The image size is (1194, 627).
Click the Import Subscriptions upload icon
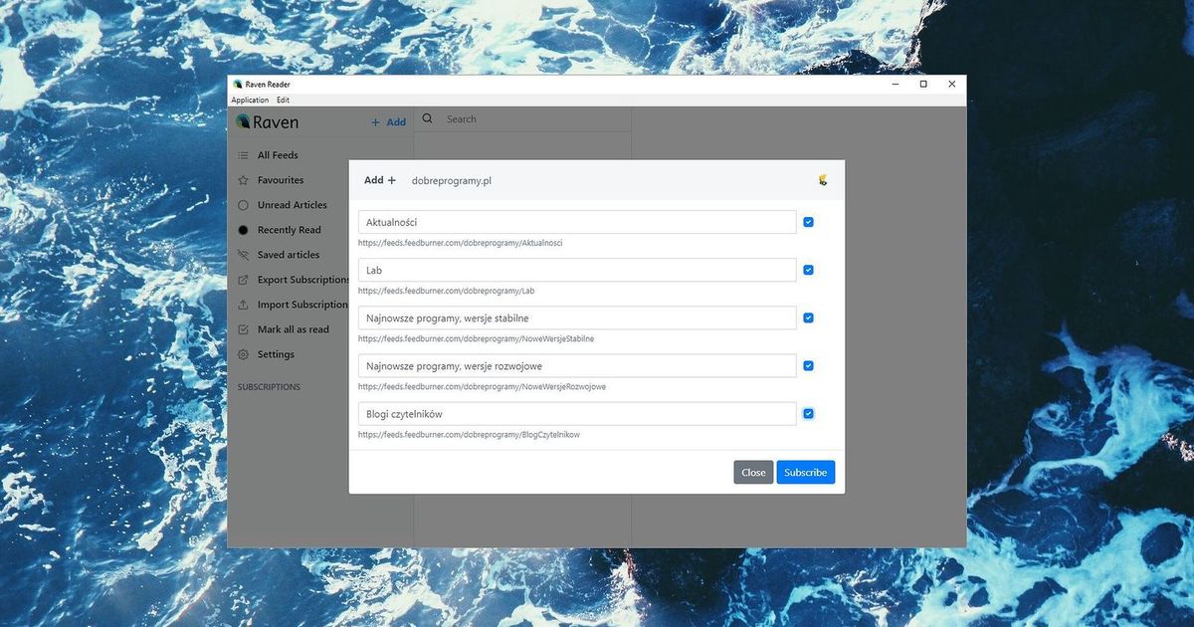(243, 305)
